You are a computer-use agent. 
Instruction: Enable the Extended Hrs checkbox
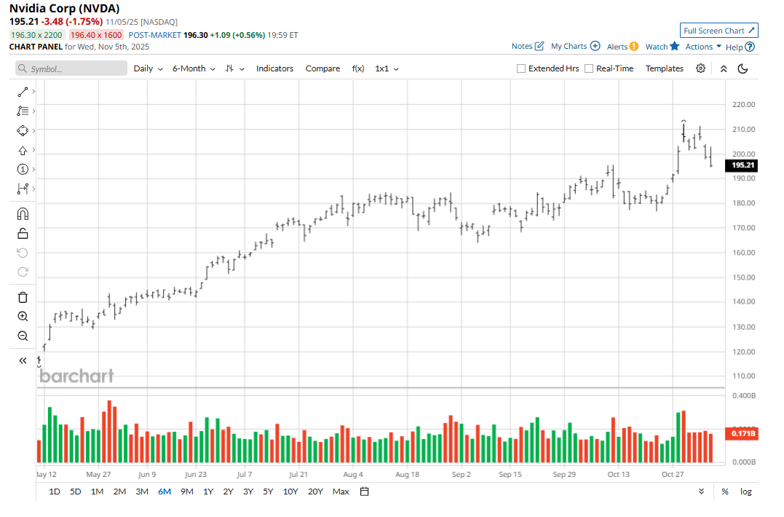point(521,68)
